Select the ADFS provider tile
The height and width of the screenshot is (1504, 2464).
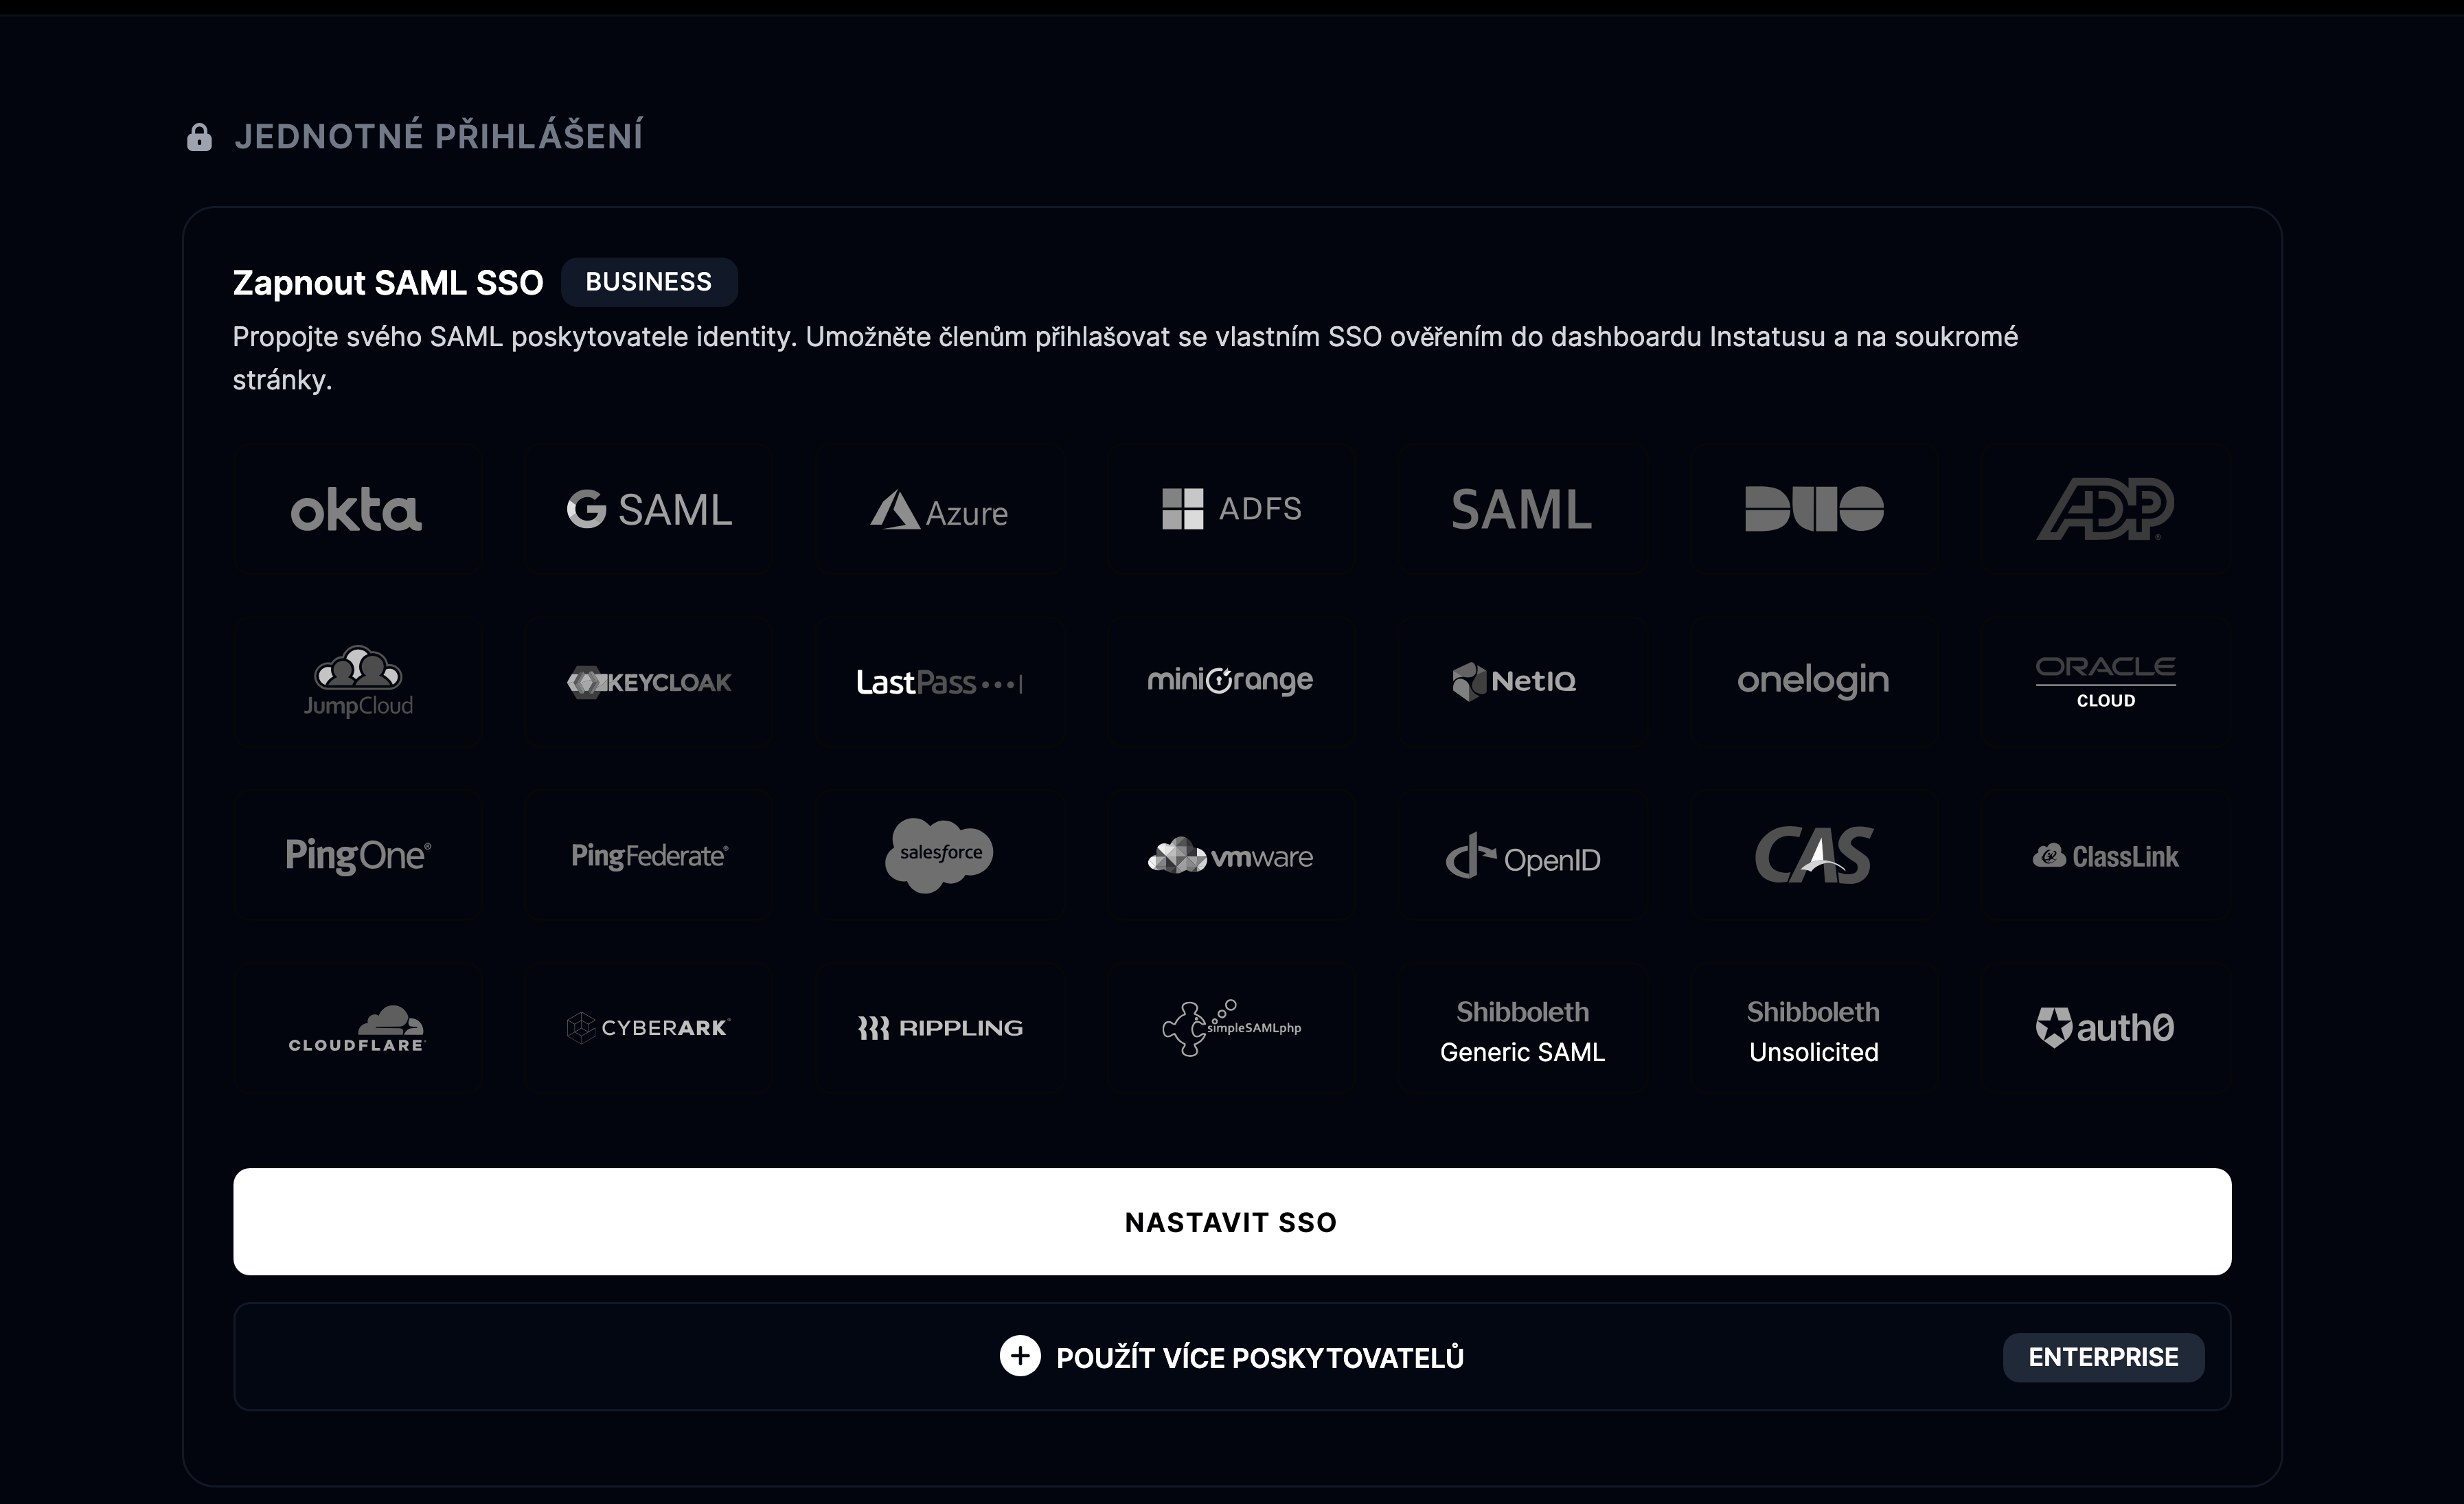[x=1231, y=509]
